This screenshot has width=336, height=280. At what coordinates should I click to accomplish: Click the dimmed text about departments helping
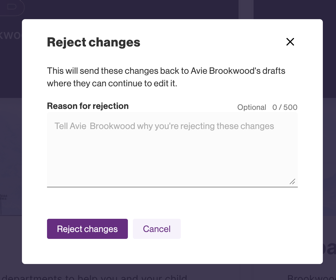coord(94,277)
